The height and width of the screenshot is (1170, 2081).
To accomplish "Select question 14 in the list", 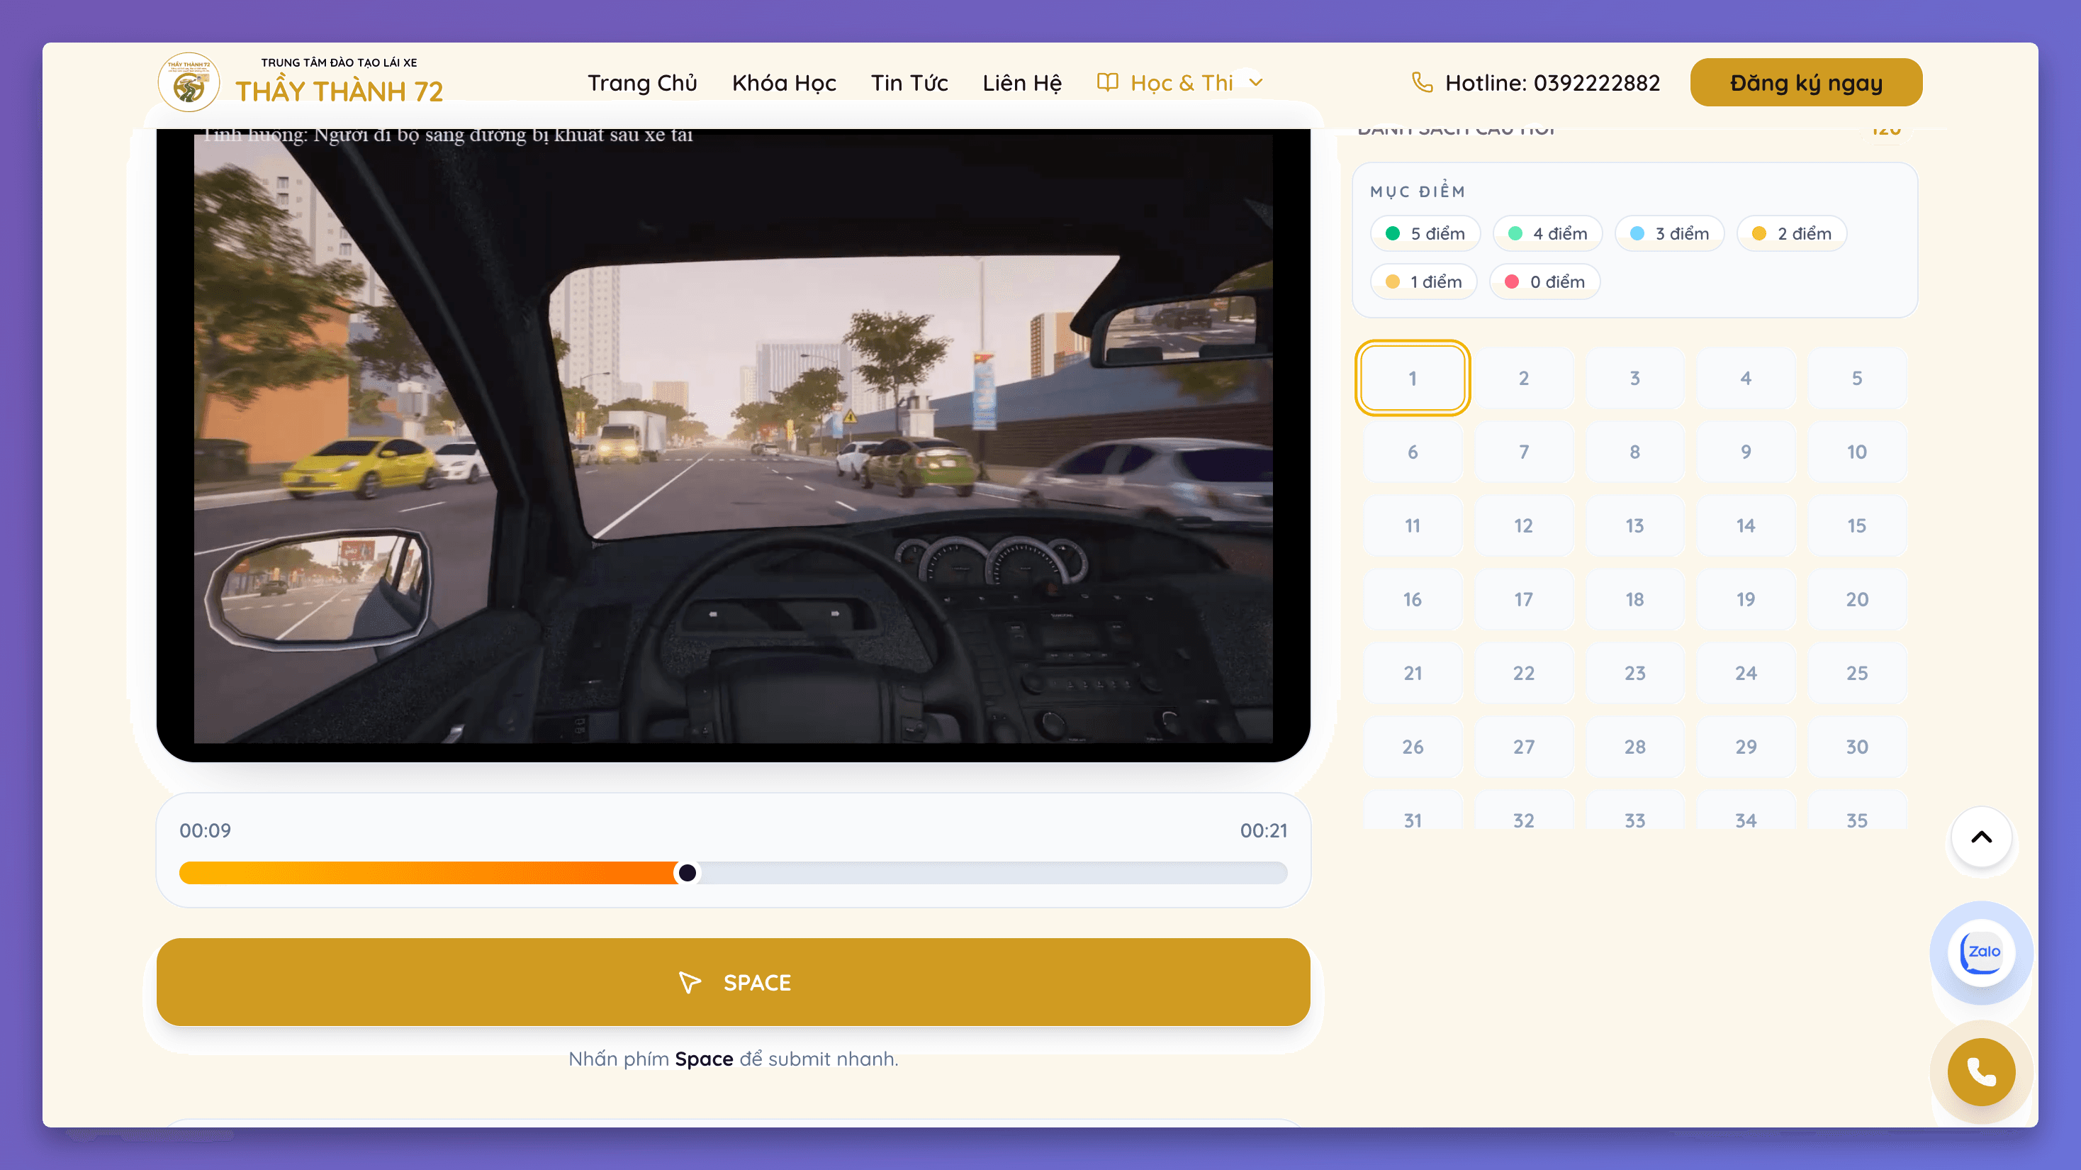I will [1746, 526].
